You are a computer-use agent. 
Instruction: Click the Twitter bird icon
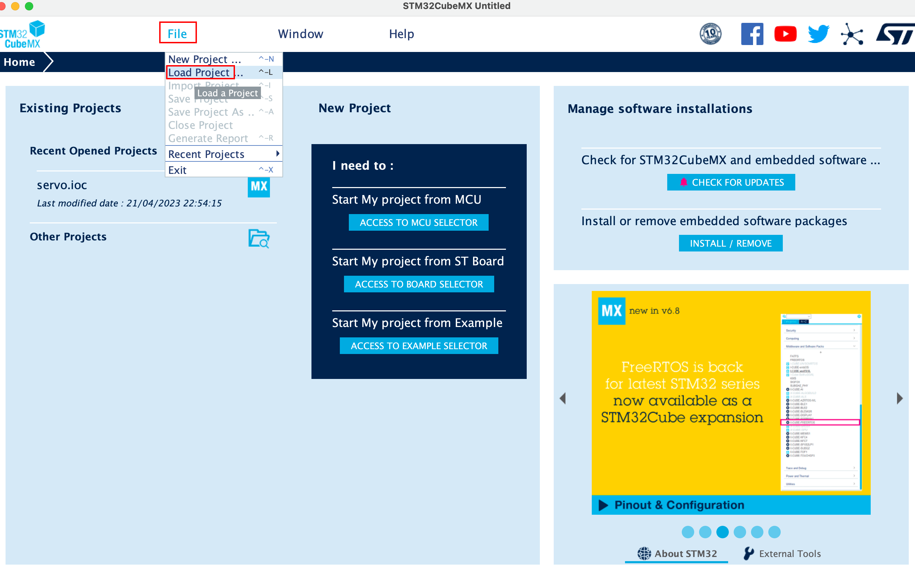click(x=818, y=34)
